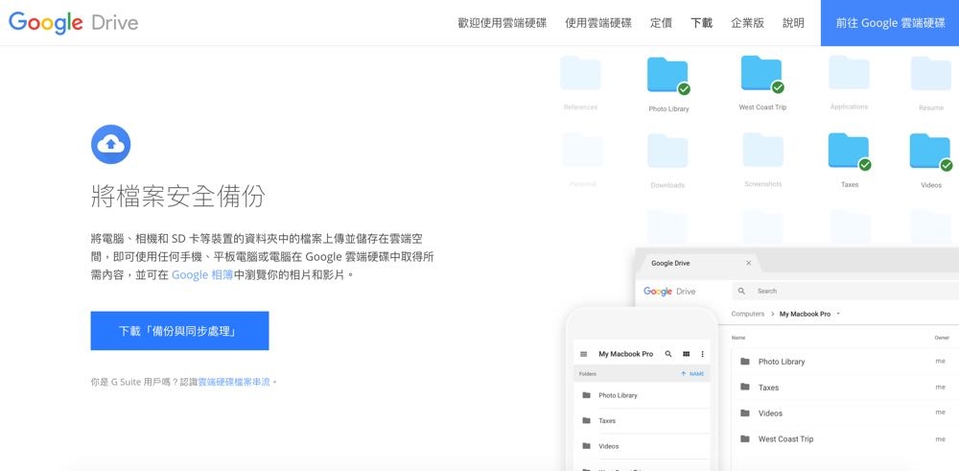Click Computers in the breadcrumb

(747, 314)
